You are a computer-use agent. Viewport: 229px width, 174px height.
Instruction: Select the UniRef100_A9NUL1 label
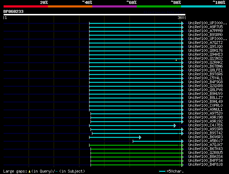(x=205, y=110)
